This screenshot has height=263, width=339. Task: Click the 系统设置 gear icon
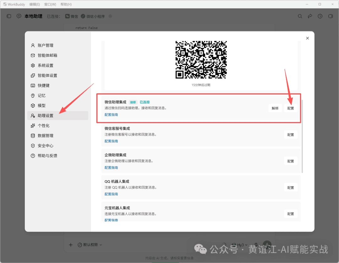pyautogui.click(x=33, y=66)
